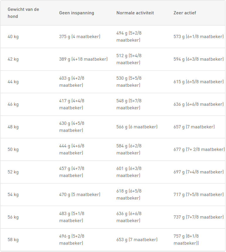Select the 40 kg weight cell
The image size is (226, 252).
13,37
